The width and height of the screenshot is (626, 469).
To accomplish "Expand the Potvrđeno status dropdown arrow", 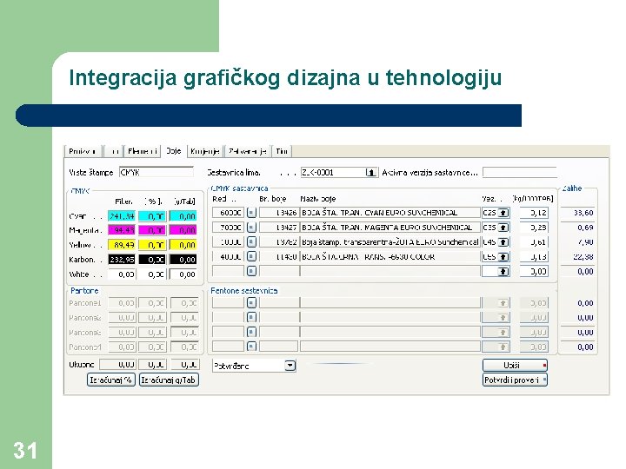I will (290, 366).
